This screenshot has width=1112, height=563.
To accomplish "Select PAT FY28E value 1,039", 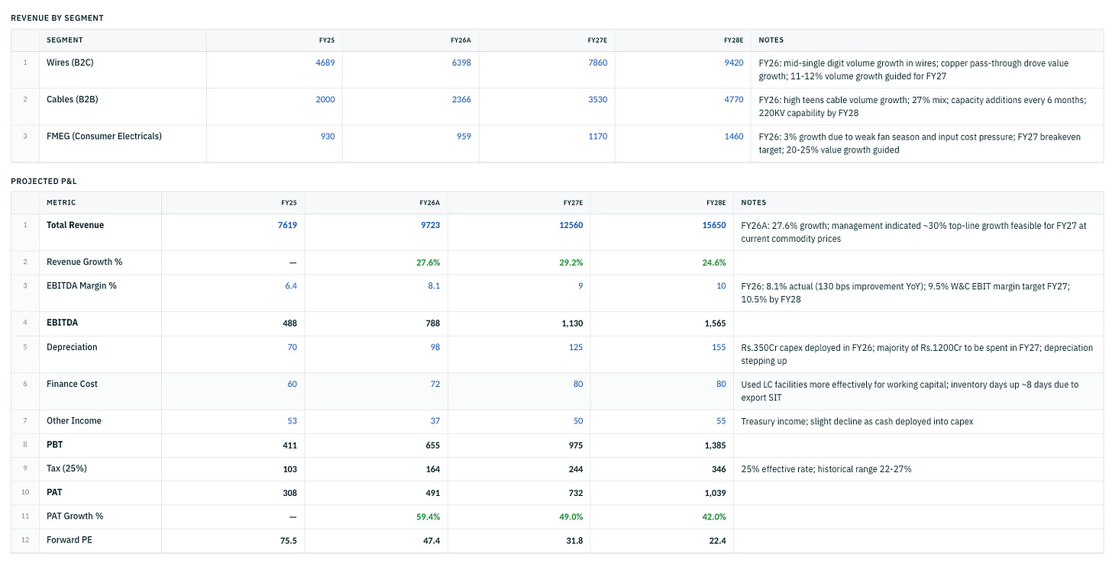I will tap(715, 492).
